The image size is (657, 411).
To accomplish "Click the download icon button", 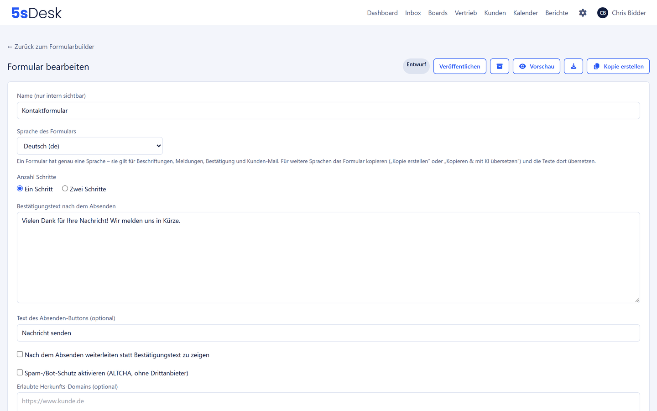I will click(574, 66).
